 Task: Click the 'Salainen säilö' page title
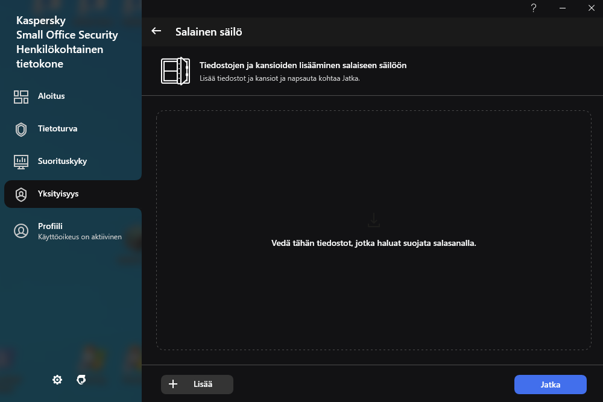(x=209, y=31)
